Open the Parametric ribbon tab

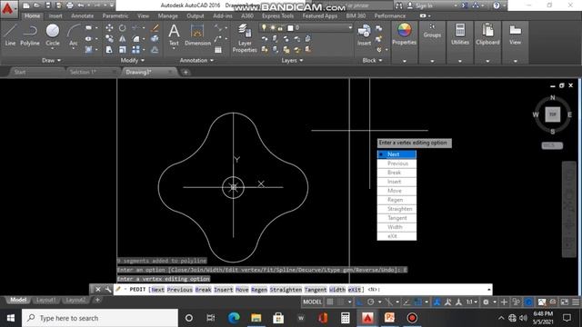(x=115, y=15)
